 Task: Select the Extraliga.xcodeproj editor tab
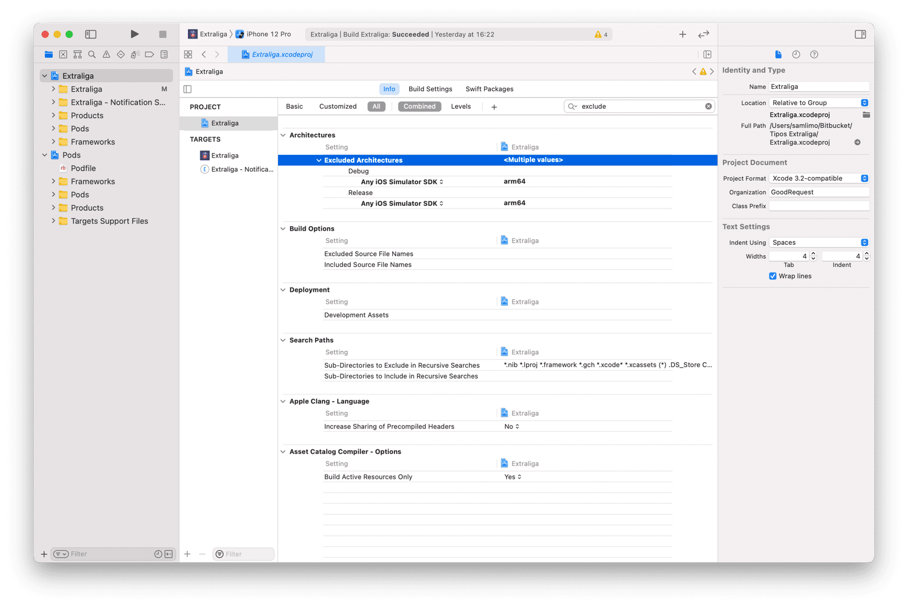(276, 54)
